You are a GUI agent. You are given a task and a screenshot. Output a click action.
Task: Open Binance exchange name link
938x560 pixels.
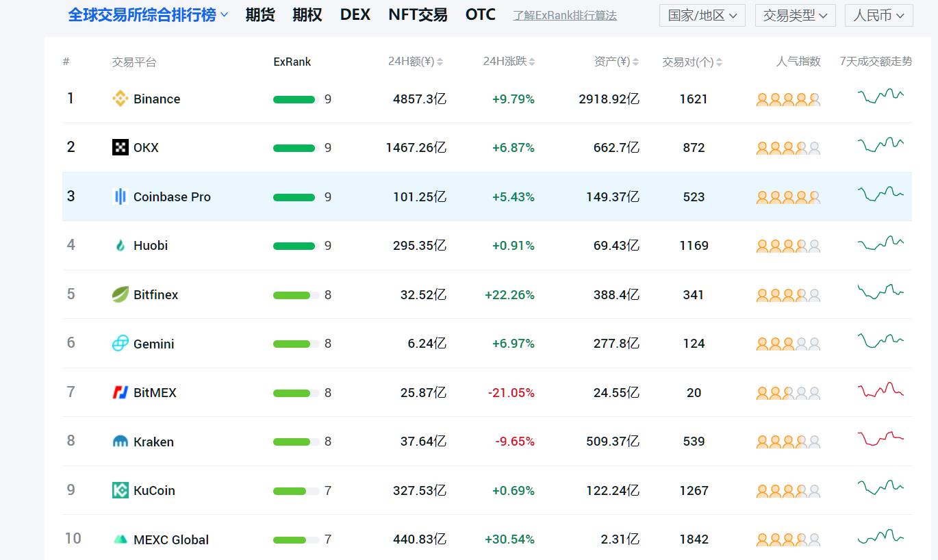click(x=157, y=99)
